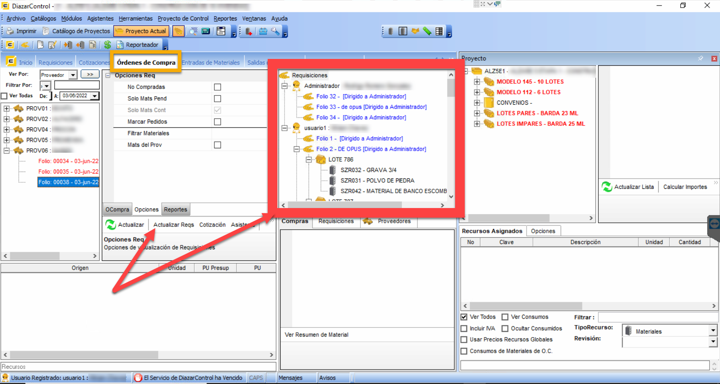Image resolution: width=720 pixels, height=384 pixels.
Task: Click the Calcular Importes button
Action: coord(685,187)
